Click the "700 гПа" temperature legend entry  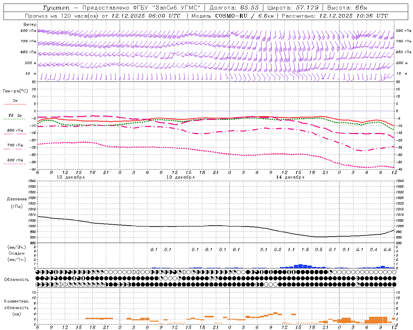[15, 145]
